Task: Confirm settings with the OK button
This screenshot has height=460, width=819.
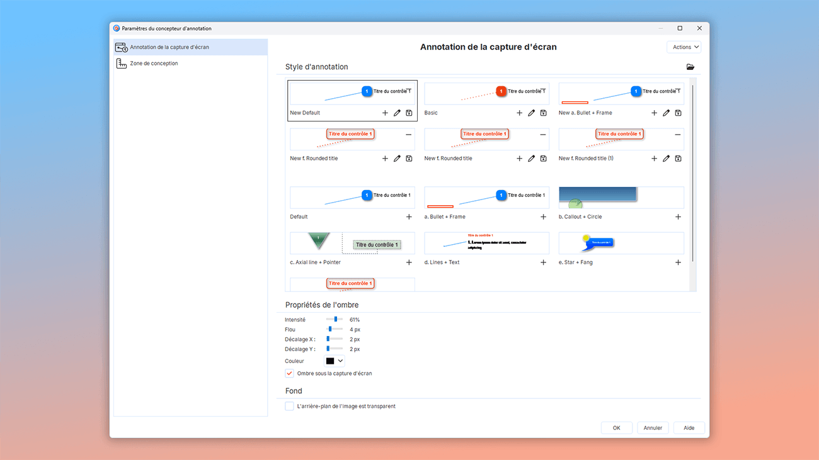Action: tap(616, 427)
